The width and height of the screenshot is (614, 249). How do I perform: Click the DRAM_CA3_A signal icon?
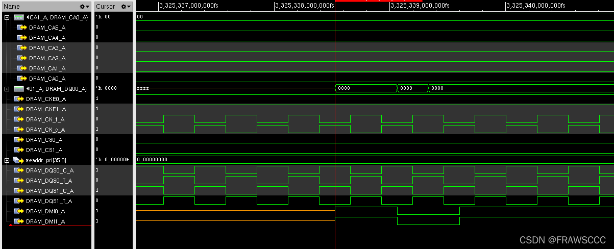[22, 48]
